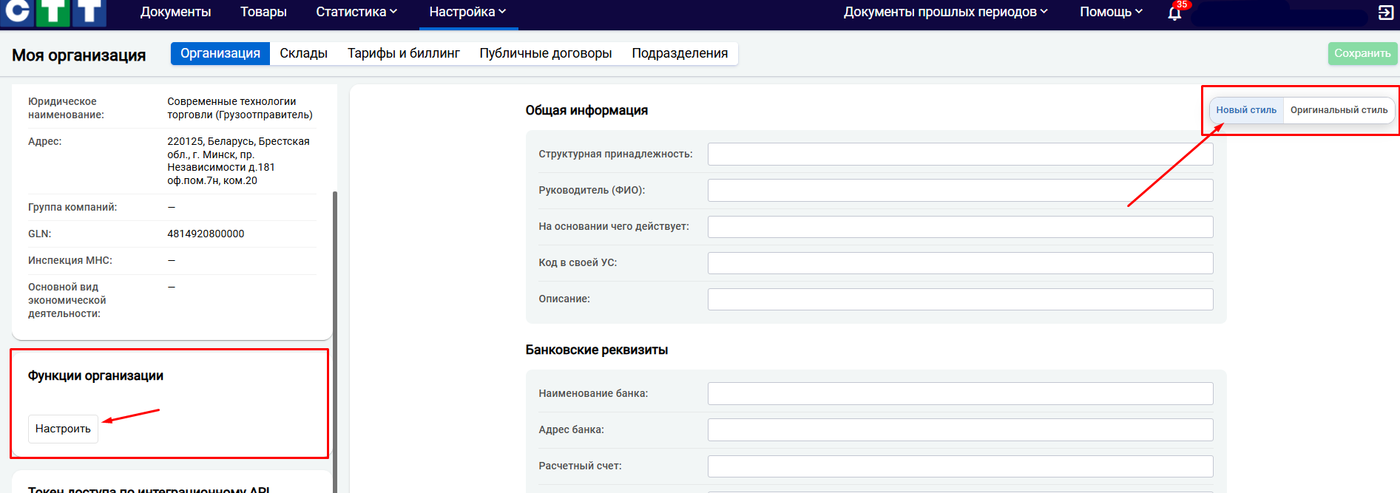
Task: Focus the Описание input field
Action: [960, 299]
